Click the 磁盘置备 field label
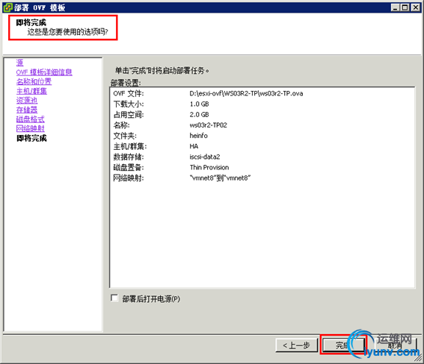 click(129, 167)
